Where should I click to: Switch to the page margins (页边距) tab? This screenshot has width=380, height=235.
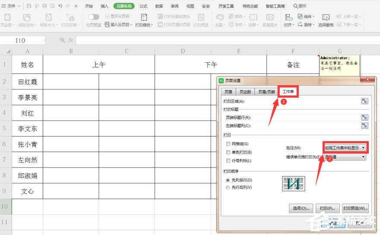click(245, 92)
